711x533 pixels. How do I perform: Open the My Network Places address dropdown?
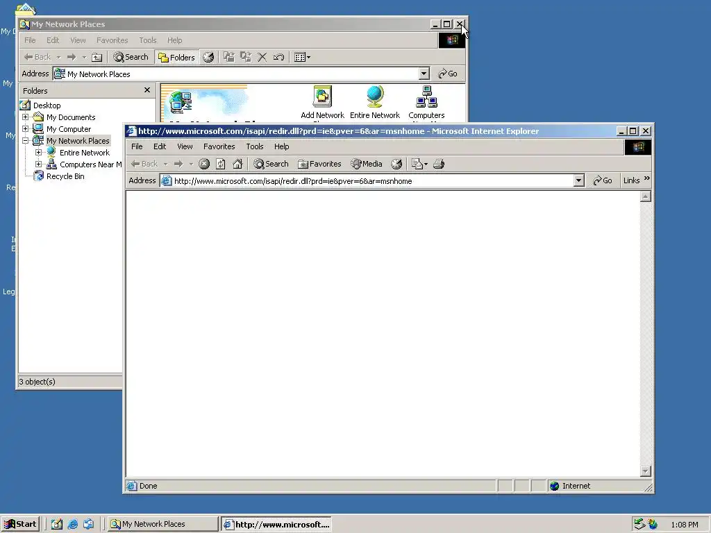click(x=424, y=74)
